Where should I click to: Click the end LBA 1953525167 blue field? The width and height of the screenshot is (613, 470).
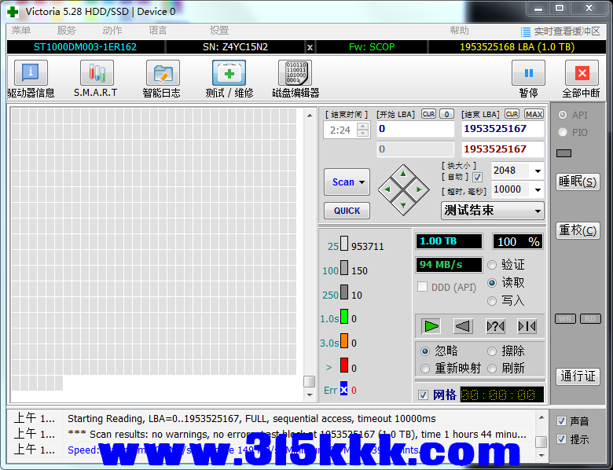pos(503,129)
